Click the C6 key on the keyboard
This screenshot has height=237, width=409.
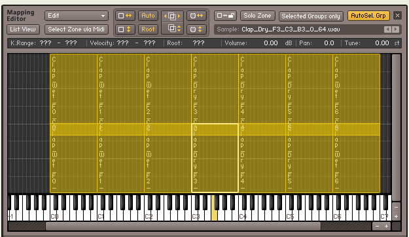point(336,215)
